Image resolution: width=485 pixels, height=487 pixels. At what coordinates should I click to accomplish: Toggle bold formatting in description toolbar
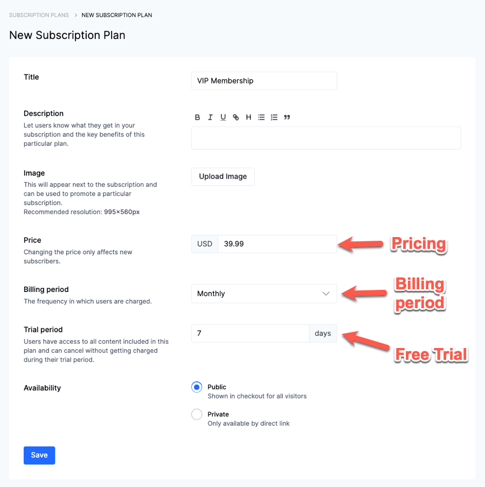coord(198,117)
